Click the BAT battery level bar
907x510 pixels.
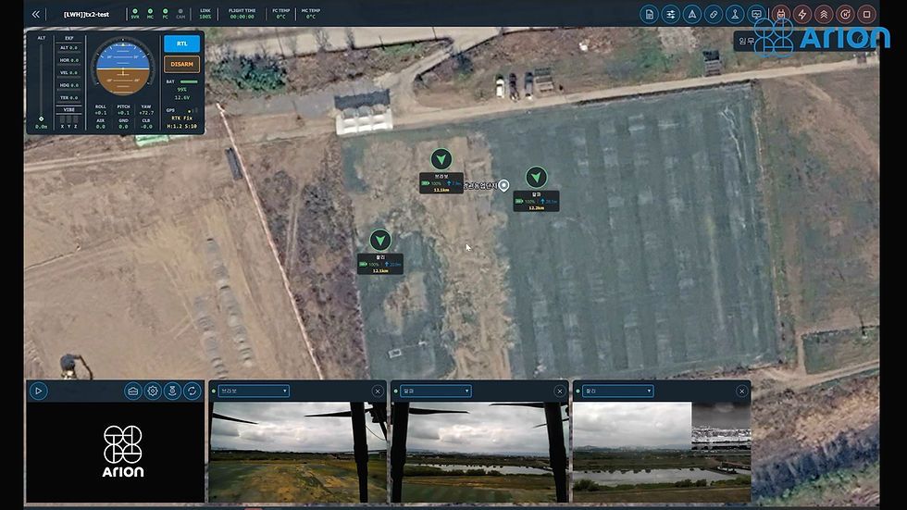tap(189, 82)
